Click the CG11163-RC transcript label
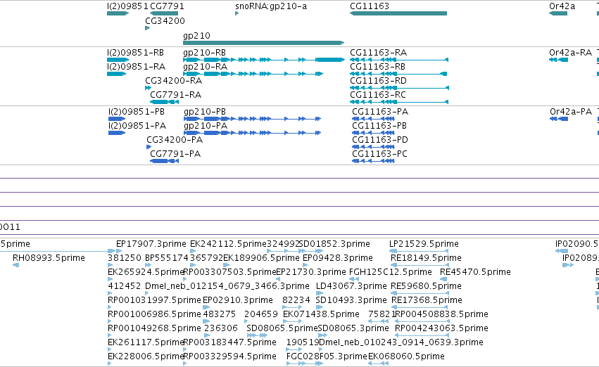 [x=378, y=95]
